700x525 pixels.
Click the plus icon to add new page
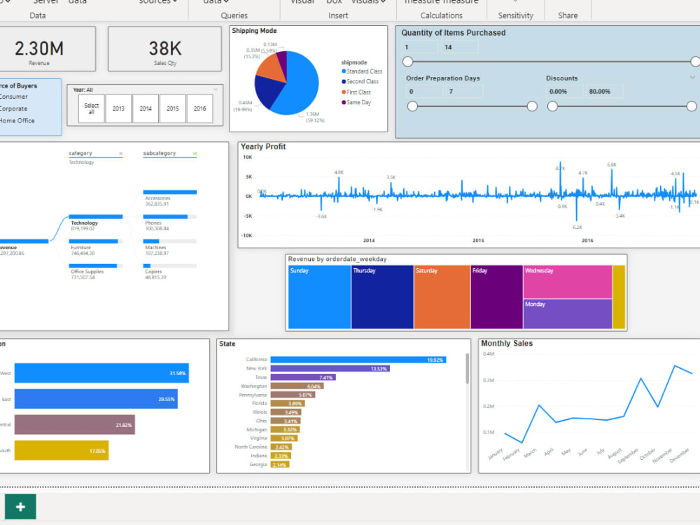pyautogui.click(x=20, y=506)
